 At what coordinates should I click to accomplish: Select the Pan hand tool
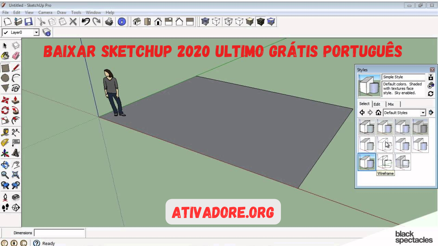tap(16, 165)
